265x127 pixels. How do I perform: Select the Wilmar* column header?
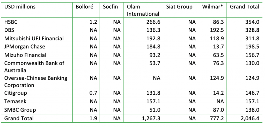[213, 7]
